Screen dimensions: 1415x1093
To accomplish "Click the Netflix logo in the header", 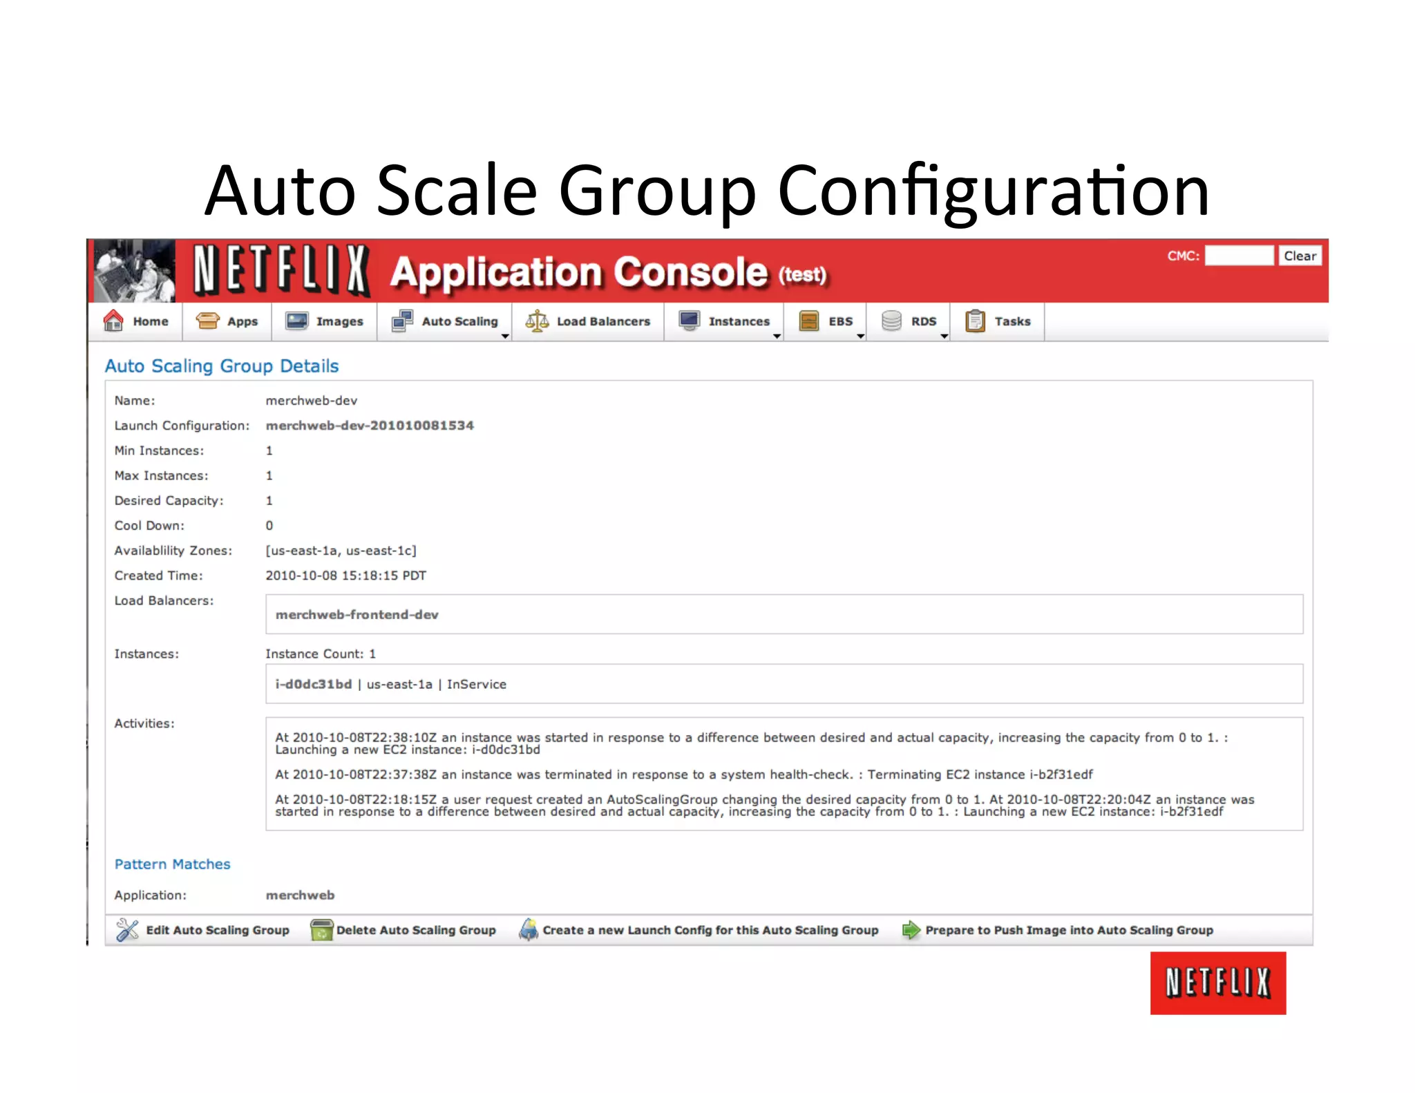I will 281,270.
